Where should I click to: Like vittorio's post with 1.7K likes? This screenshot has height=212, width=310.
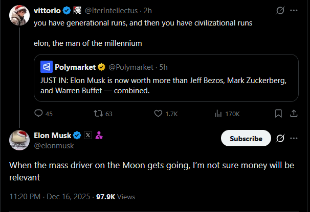pos(158,114)
